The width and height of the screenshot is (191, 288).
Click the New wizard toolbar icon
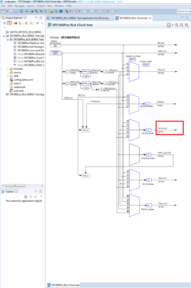(3, 11)
